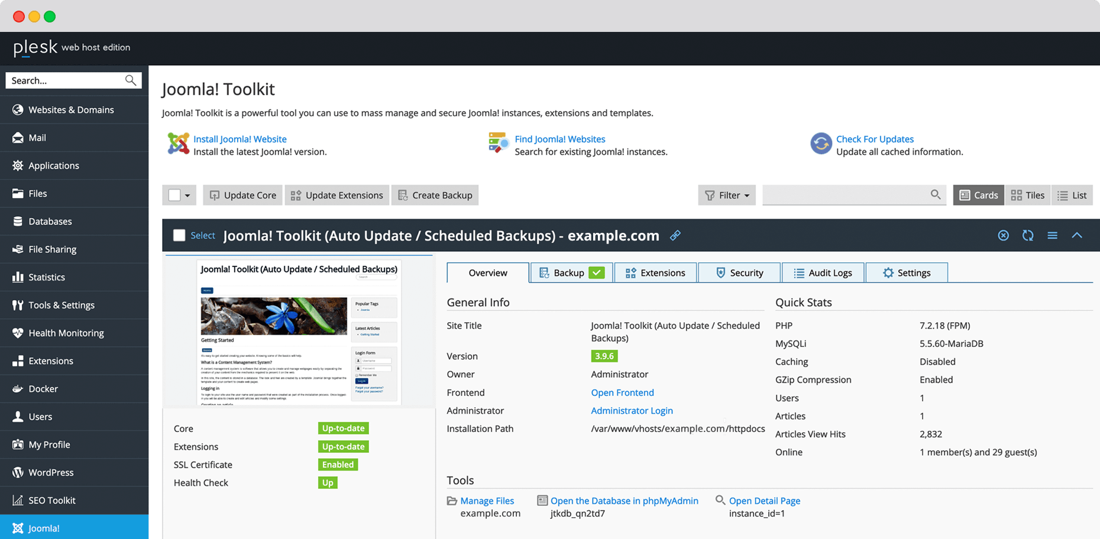Open the Audit Logs tab
This screenshot has width=1100, height=539.
pos(823,272)
